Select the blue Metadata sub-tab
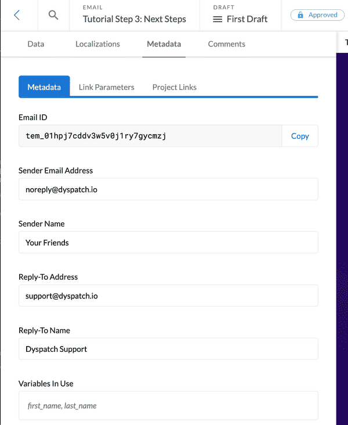This screenshot has height=425, width=348. click(x=44, y=87)
